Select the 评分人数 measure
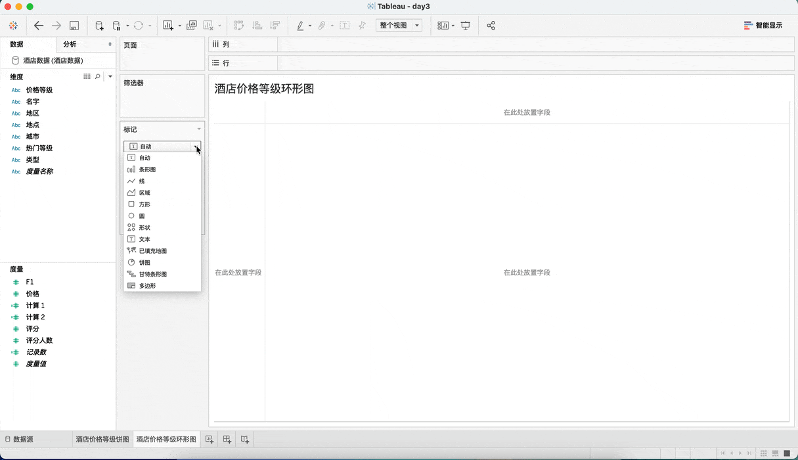The height and width of the screenshot is (460, 798). pyautogui.click(x=39, y=340)
